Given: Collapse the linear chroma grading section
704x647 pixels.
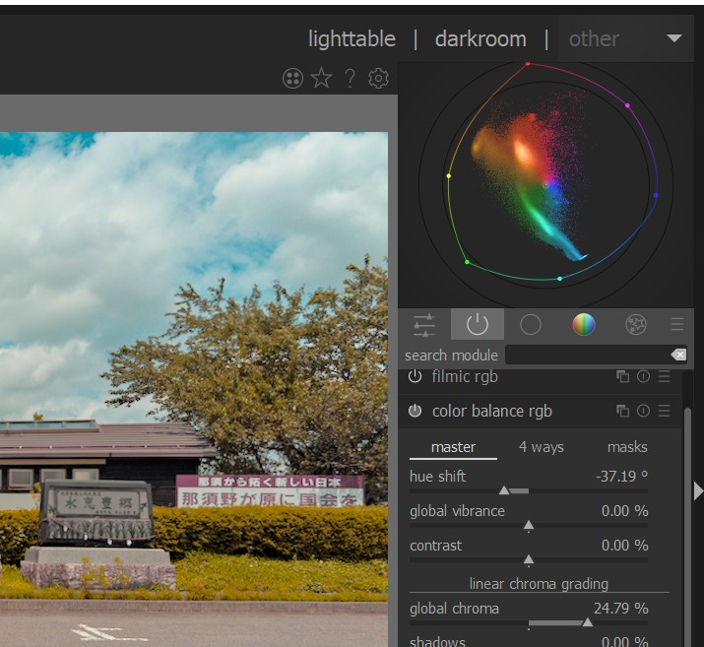Looking at the screenshot, I should pyautogui.click(x=539, y=584).
